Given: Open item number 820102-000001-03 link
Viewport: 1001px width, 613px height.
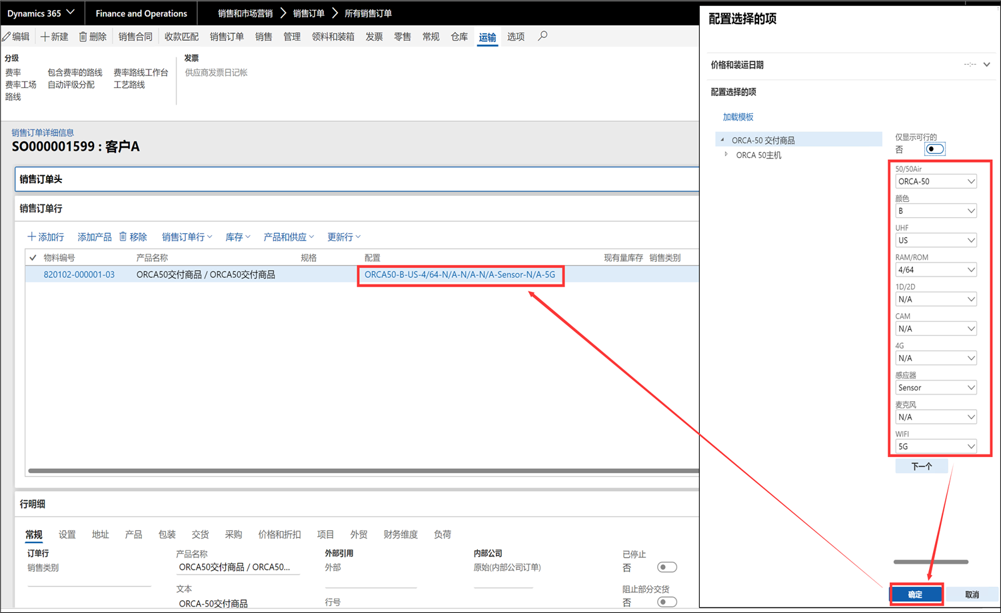Looking at the screenshot, I should click(x=79, y=275).
